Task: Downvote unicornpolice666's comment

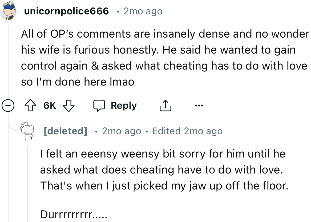Action: coord(69,105)
